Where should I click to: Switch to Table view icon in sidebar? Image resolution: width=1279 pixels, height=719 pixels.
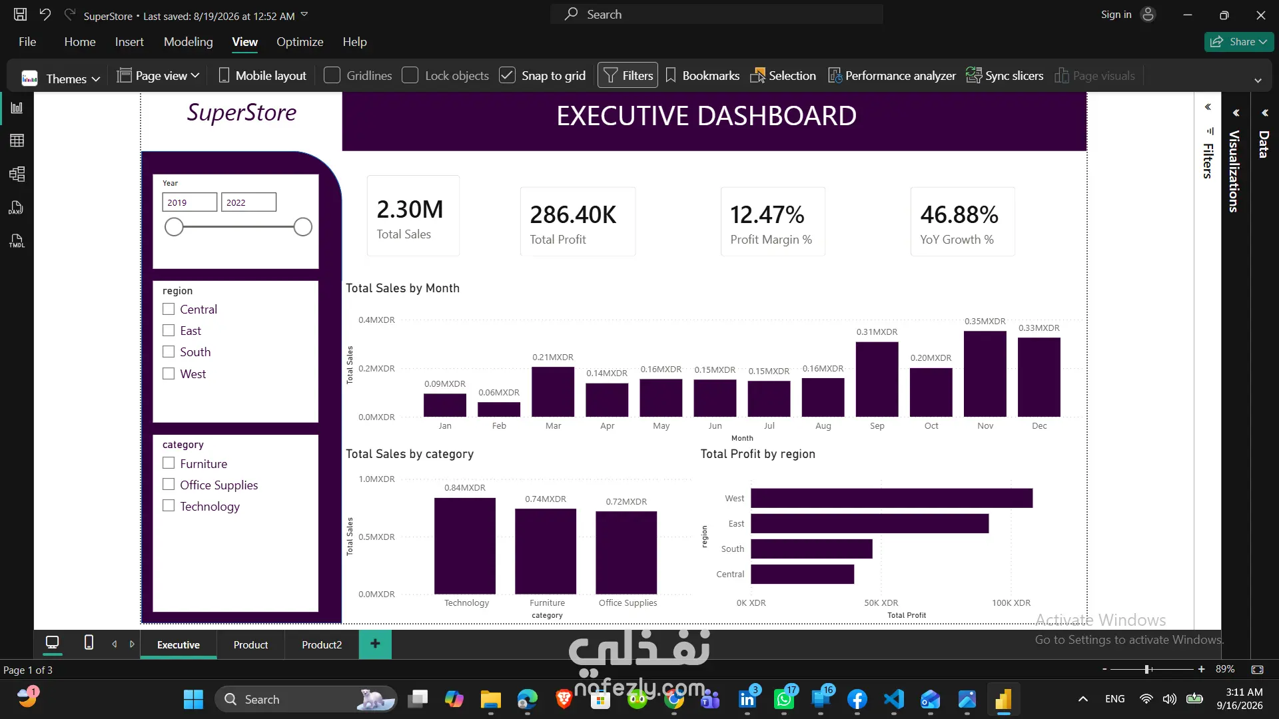click(x=17, y=140)
